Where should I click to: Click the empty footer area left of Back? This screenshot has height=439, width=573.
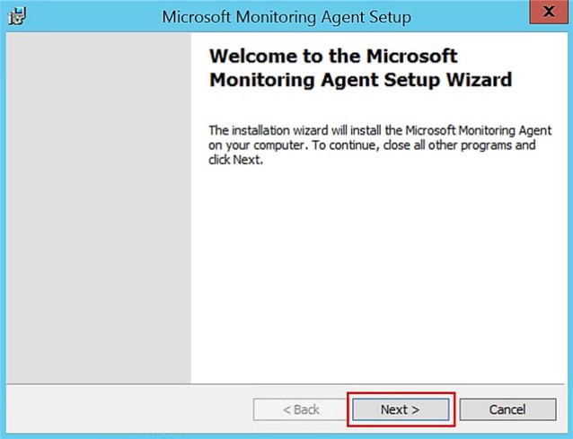(x=128, y=409)
